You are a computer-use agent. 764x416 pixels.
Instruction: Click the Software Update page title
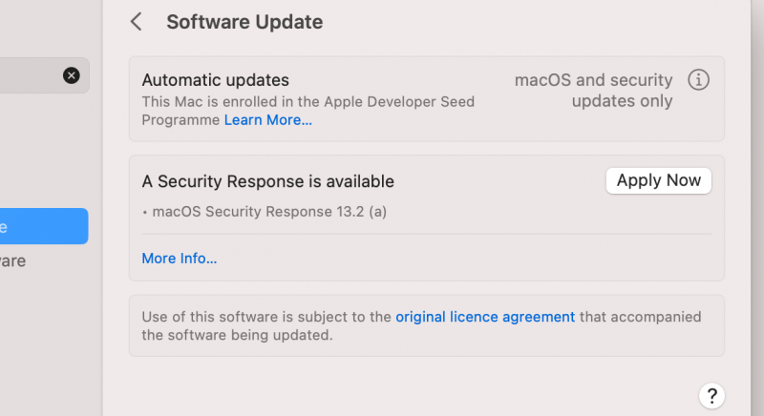pos(244,22)
